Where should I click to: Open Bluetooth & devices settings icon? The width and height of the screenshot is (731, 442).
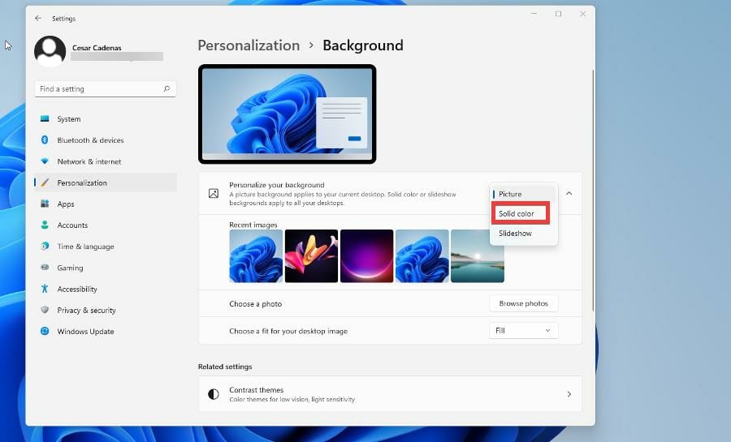tap(45, 140)
